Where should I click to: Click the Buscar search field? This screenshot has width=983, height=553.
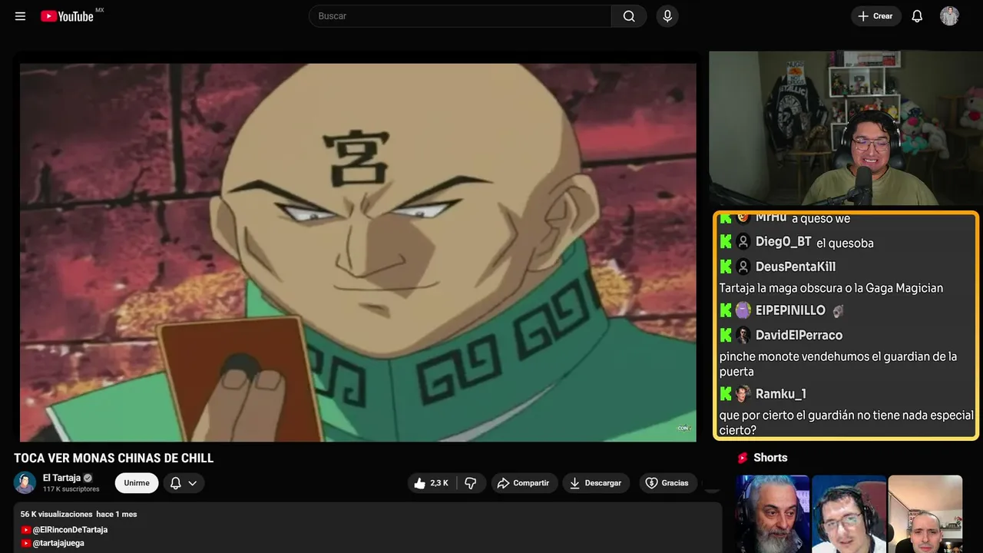coord(460,16)
